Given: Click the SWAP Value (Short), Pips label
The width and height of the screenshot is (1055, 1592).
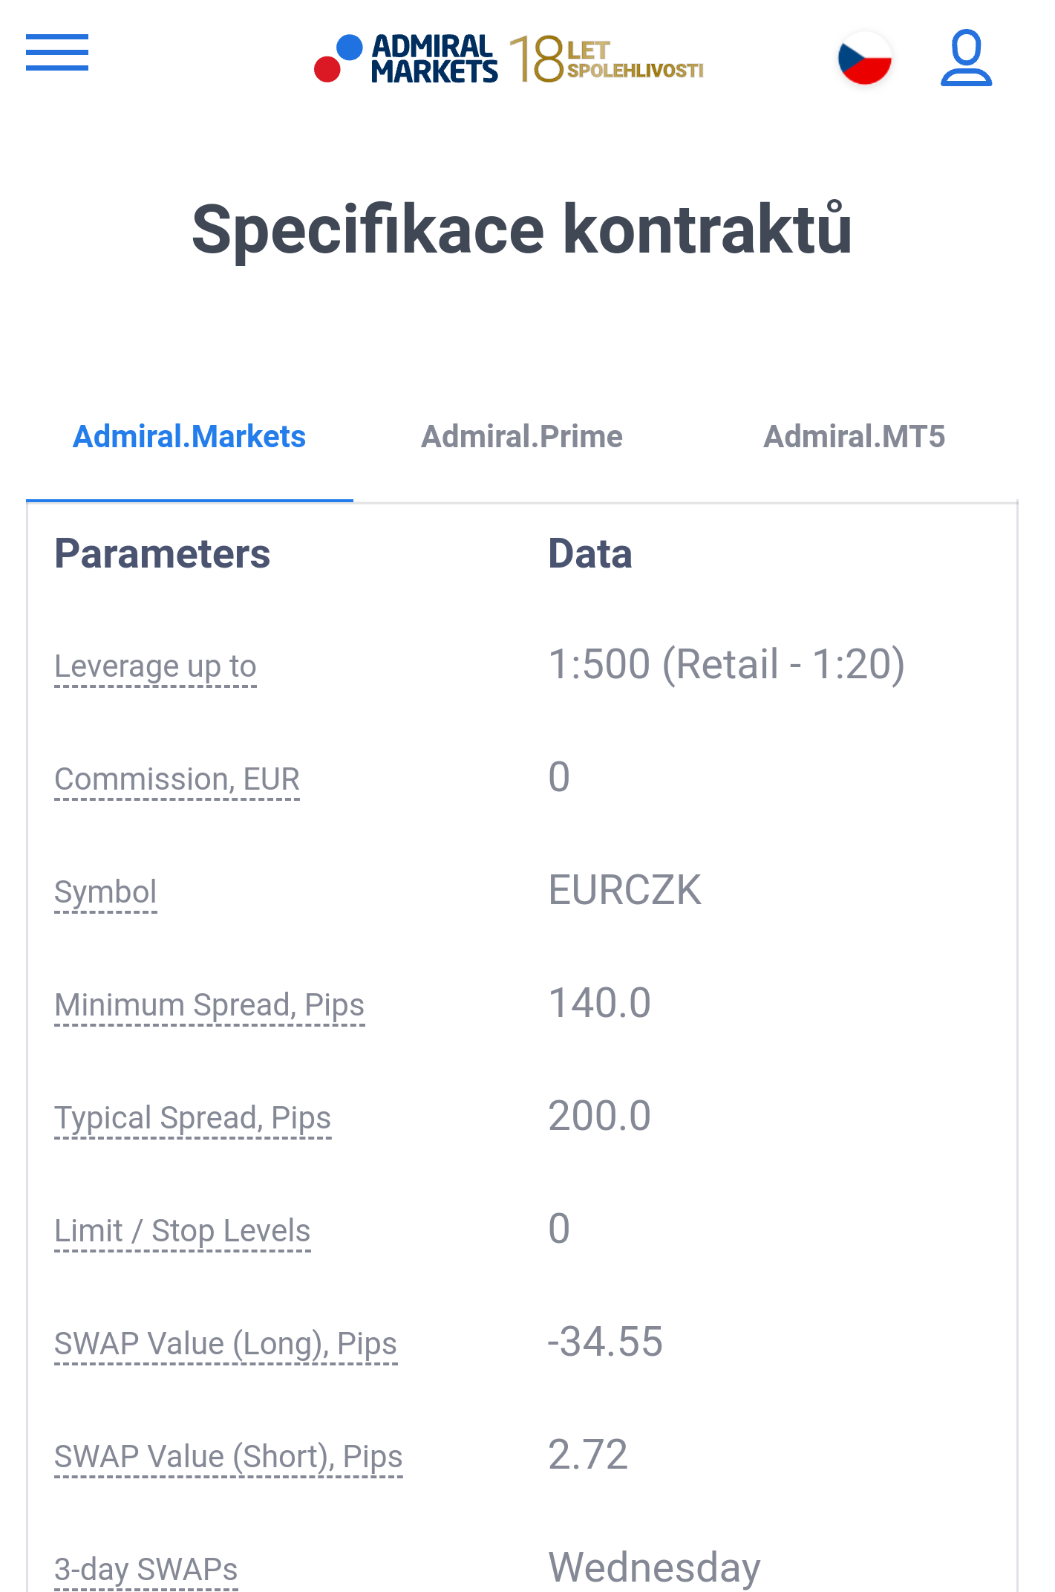Looking at the screenshot, I should 229,1457.
